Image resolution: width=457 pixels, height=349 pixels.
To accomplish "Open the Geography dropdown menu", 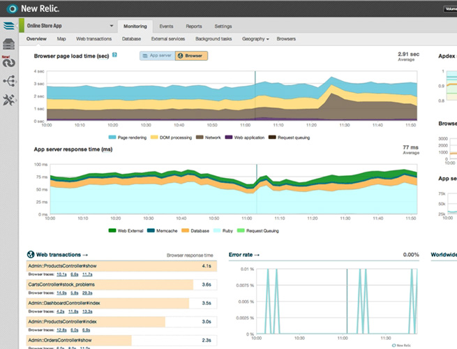I will pos(255,39).
